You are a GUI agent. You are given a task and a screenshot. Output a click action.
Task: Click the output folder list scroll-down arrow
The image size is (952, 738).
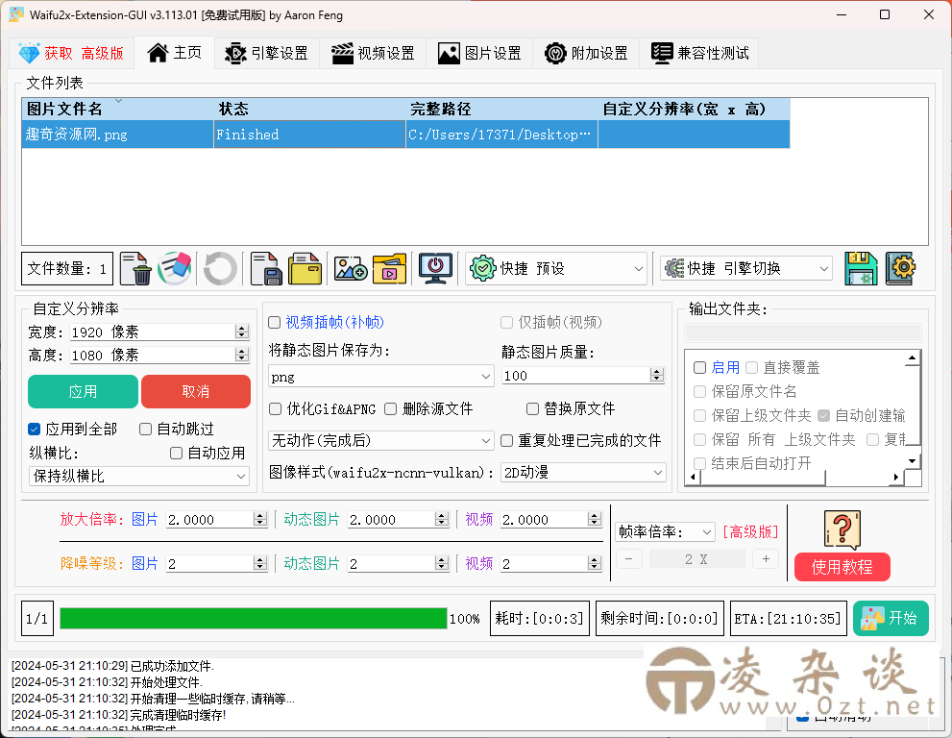912,461
